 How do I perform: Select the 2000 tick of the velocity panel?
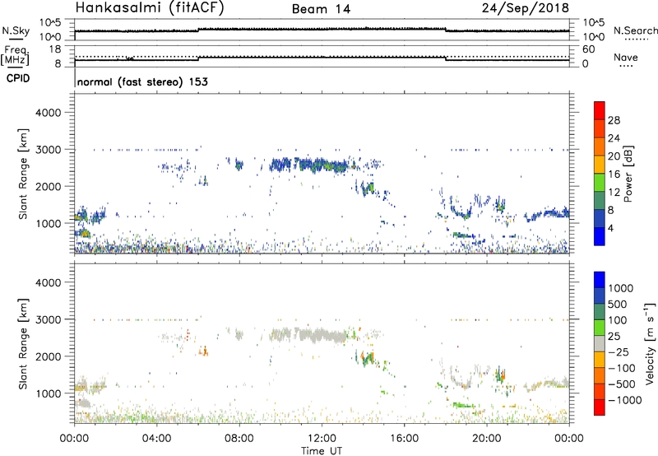click(x=48, y=356)
